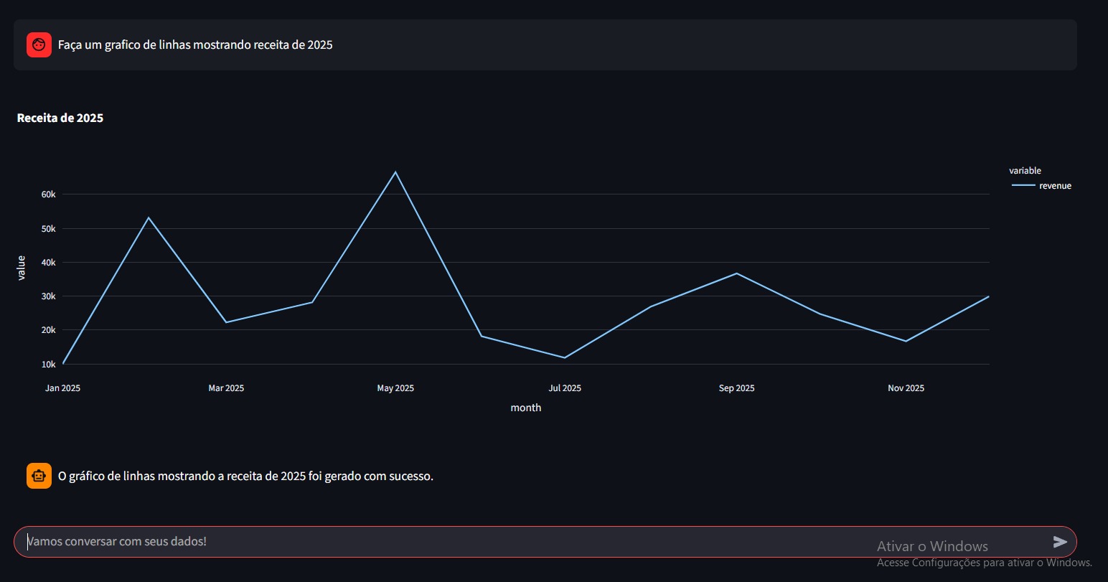1108x582 pixels.
Task: Click the 'Nov 2025' x-axis tick label
Action: pyautogui.click(x=906, y=388)
